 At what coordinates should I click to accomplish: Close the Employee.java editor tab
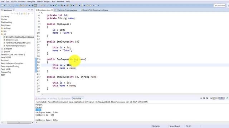click(x=52, y=10)
